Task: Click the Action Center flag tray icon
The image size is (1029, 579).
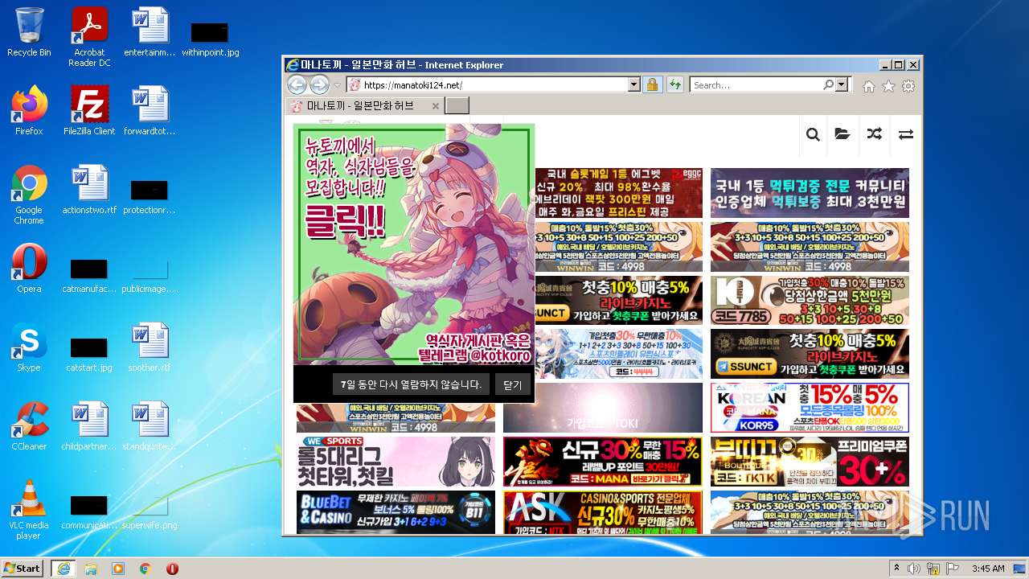Action: [953, 569]
